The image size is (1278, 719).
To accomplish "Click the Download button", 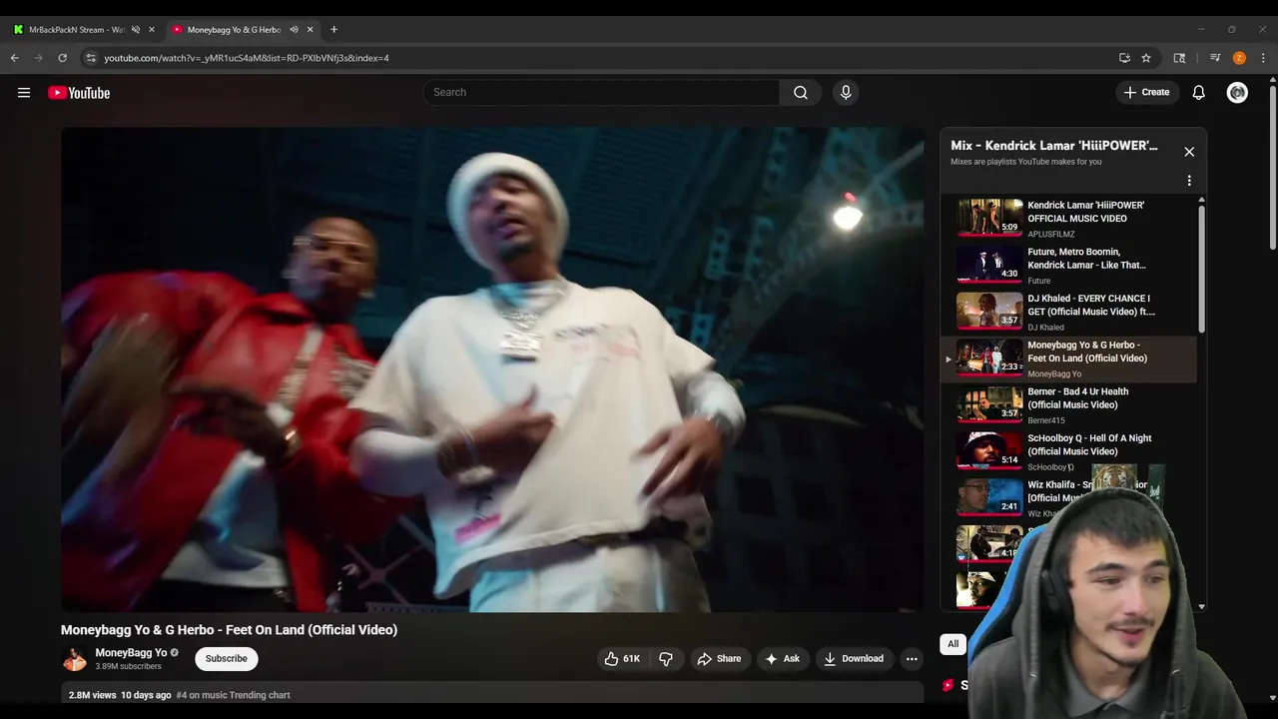I will pyautogui.click(x=854, y=659).
